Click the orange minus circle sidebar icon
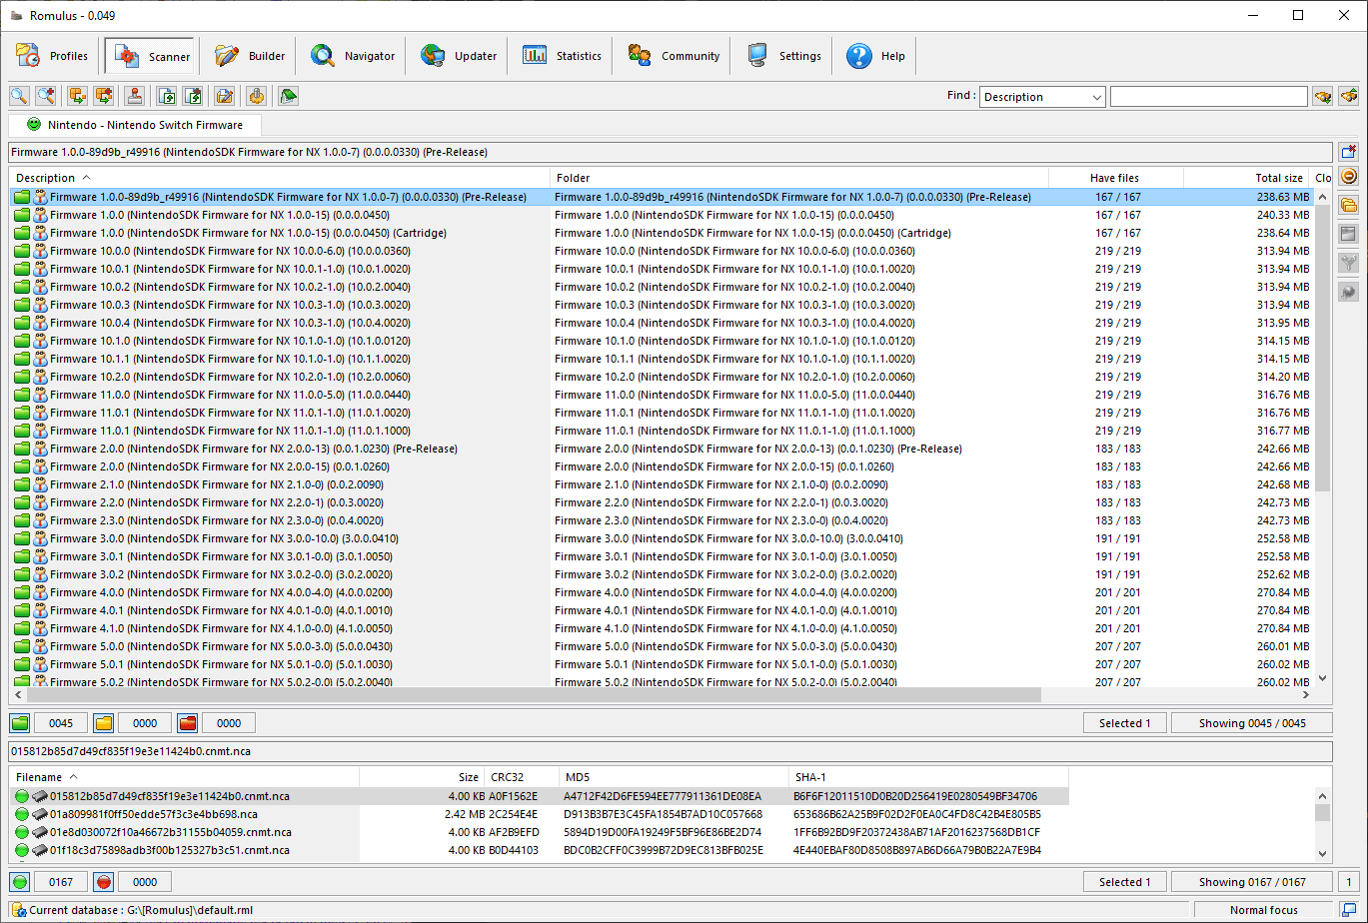Image resolution: width=1368 pixels, height=923 pixels. [1349, 177]
